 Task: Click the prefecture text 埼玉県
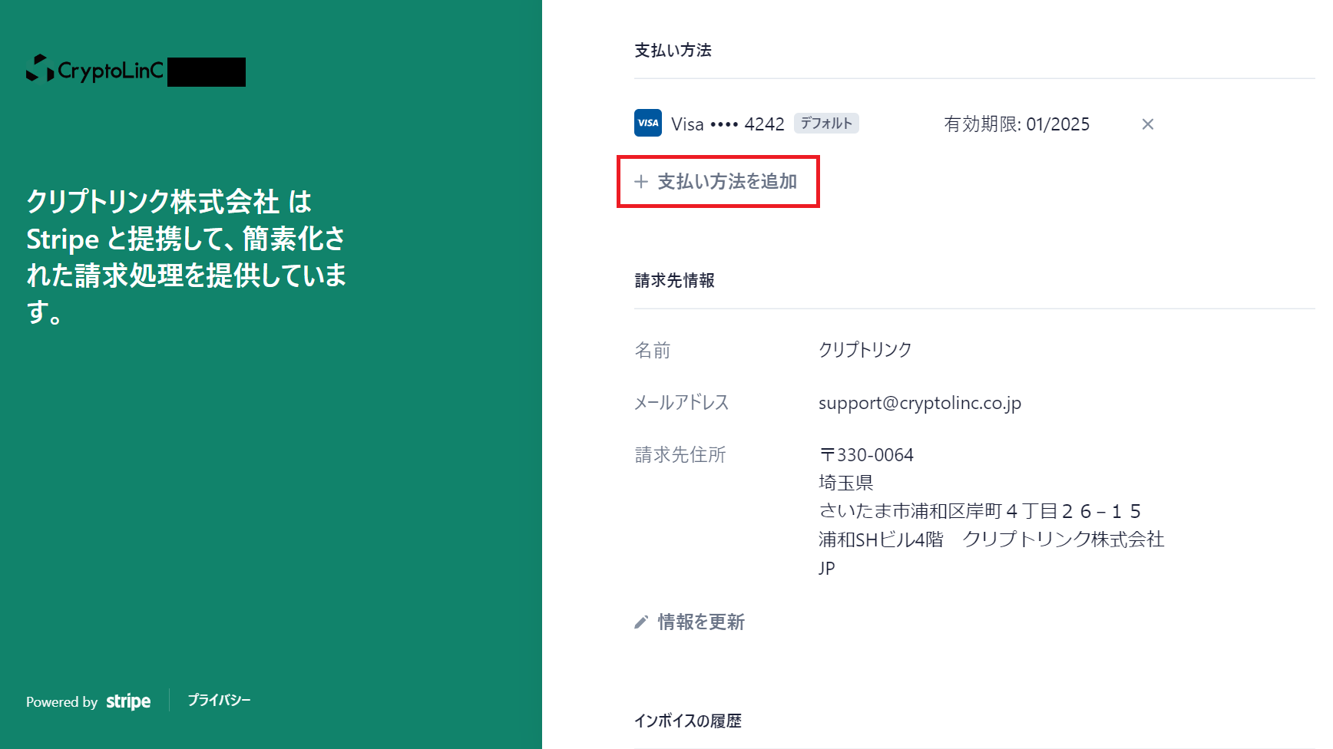(846, 483)
